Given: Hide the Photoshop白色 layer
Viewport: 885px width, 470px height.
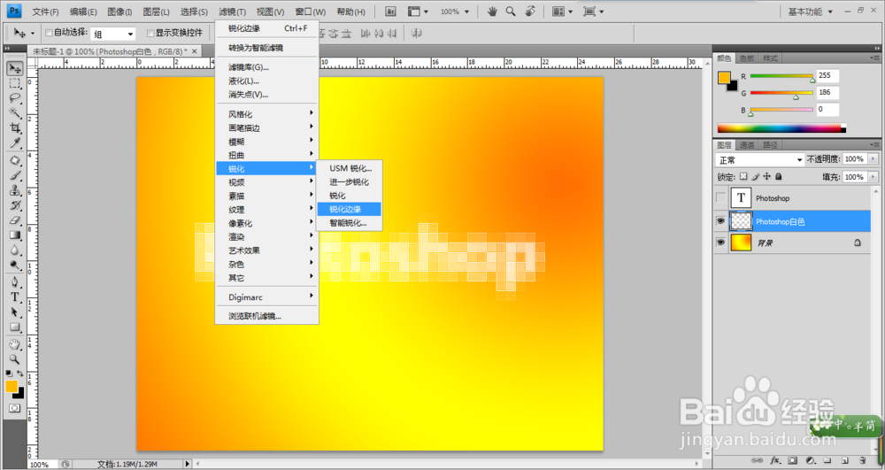Looking at the screenshot, I should (x=720, y=221).
